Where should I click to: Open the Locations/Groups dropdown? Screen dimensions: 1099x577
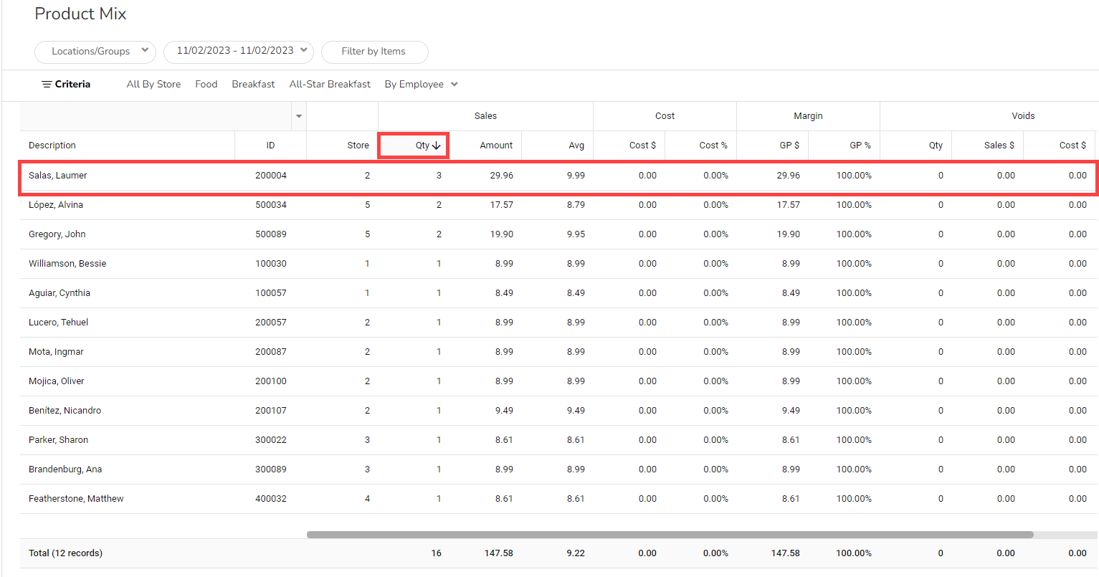pos(95,52)
